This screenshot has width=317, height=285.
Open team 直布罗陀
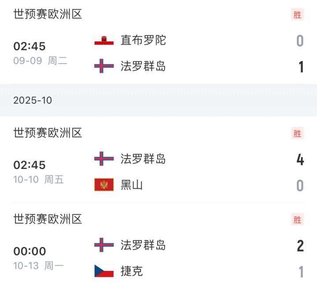143,40
